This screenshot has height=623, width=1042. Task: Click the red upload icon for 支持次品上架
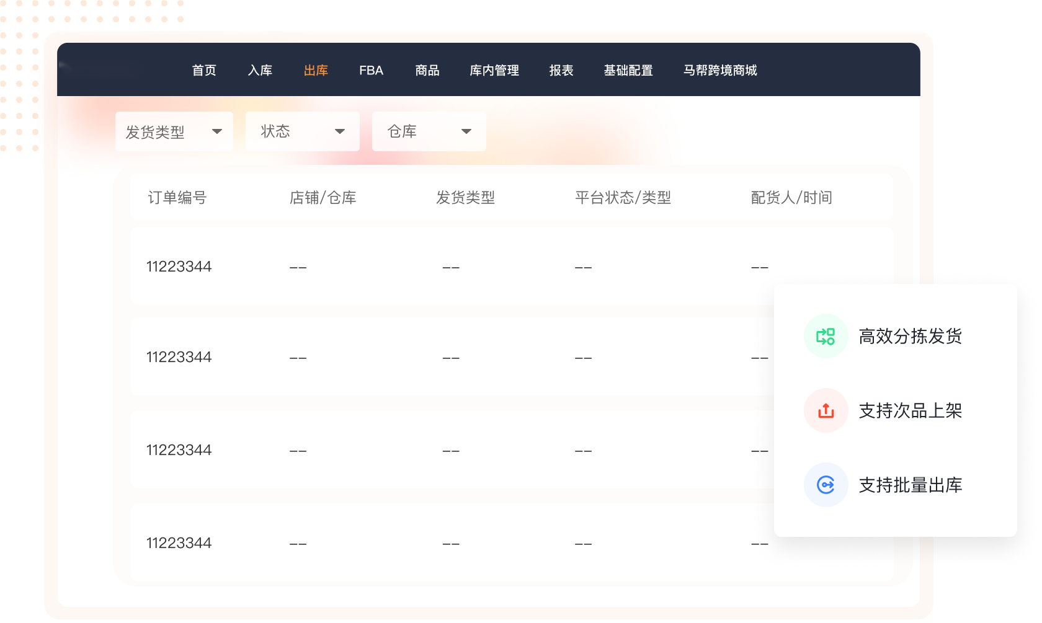[x=826, y=410]
